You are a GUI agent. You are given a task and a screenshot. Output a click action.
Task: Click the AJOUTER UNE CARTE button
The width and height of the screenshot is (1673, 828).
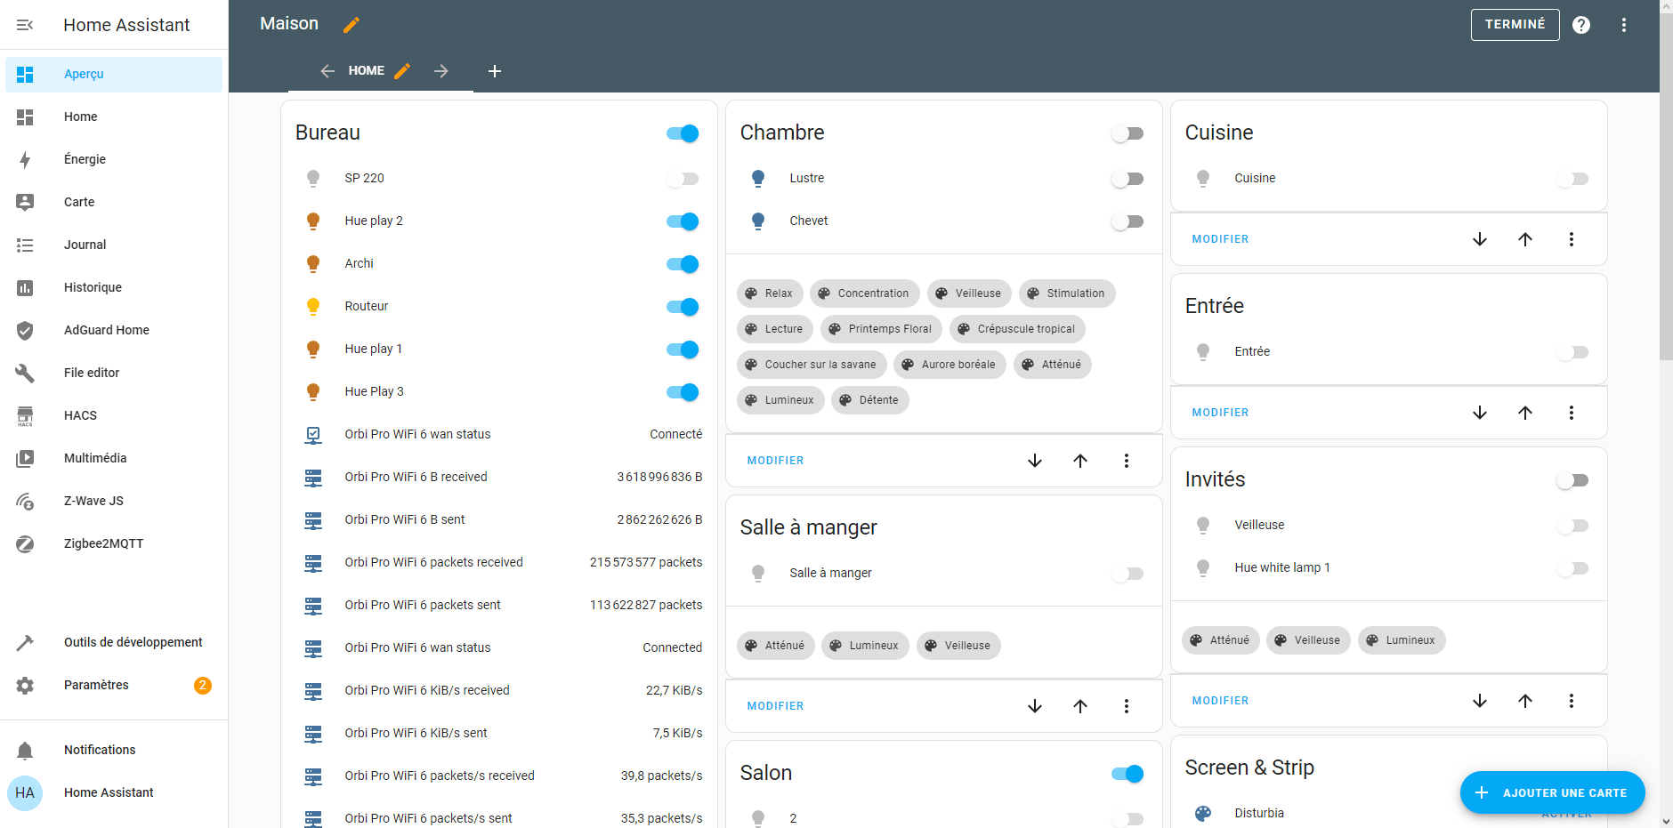pos(1552,792)
